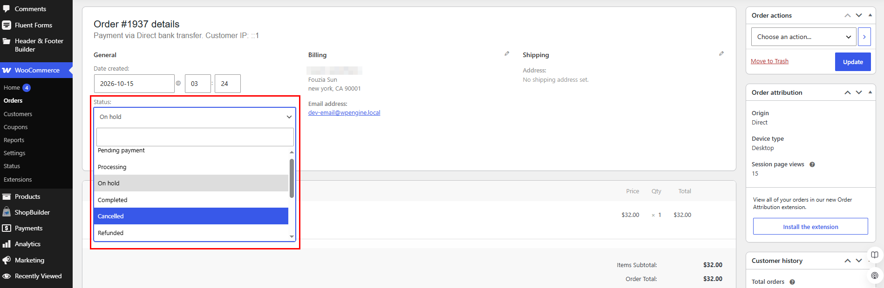Click the Analytics bar chart icon
Image resolution: width=884 pixels, height=288 pixels.
tap(7, 244)
